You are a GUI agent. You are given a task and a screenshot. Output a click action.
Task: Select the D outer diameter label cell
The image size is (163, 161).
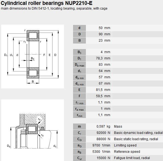79,34
